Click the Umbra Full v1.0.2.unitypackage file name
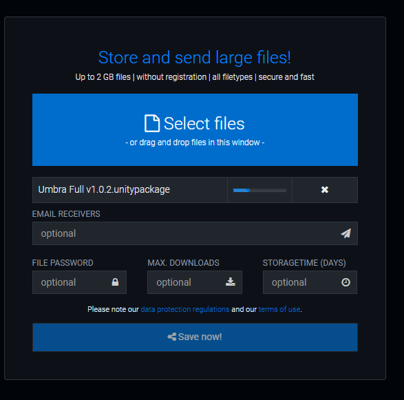 click(104, 190)
